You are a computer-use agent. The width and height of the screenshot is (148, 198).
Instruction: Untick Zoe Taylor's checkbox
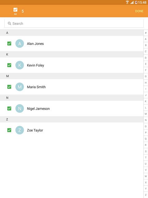[9, 130]
